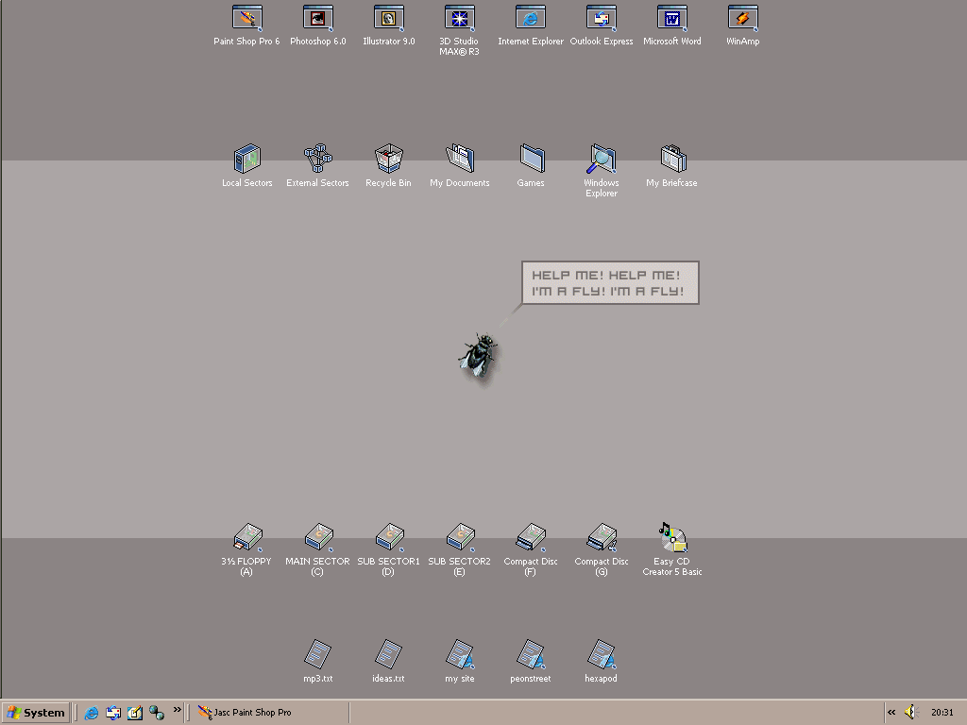Image resolution: width=967 pixels, height=725 pixels.
Task: Launch Illustrator 9.0 from the desktop
Action: (x=389, y=19)
